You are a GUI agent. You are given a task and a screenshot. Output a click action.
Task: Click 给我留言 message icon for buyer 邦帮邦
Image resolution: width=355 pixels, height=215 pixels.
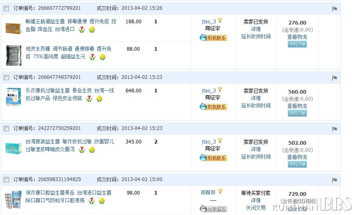(213, 208)
